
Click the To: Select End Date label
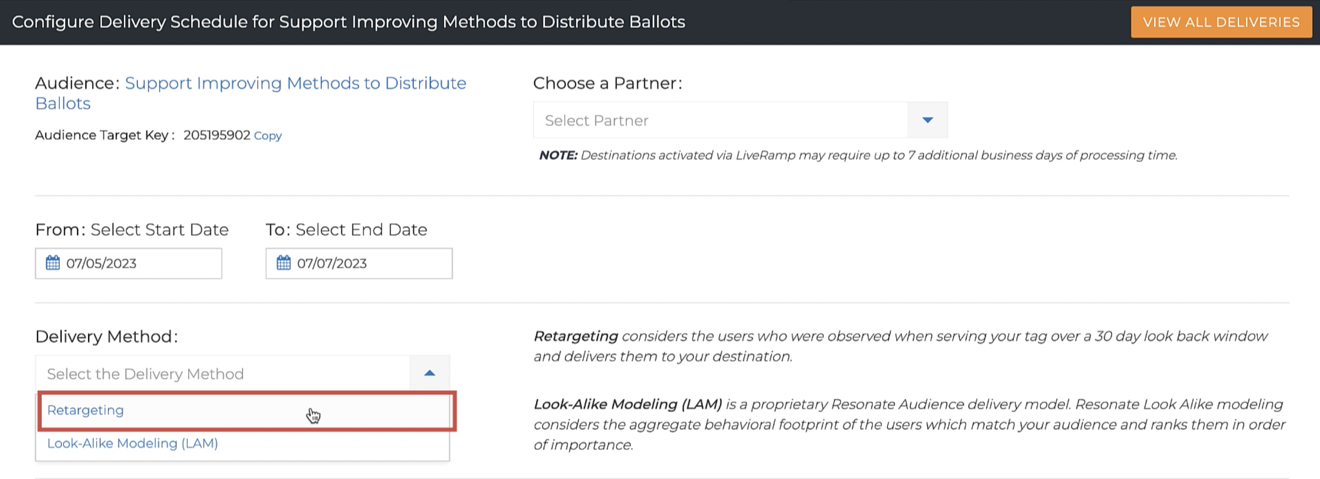(346, 230)
